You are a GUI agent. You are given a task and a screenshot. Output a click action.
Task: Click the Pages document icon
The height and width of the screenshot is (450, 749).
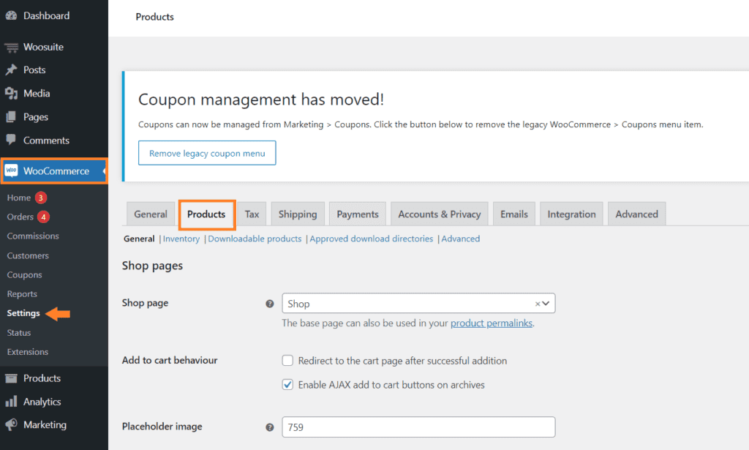click(11, 117)
